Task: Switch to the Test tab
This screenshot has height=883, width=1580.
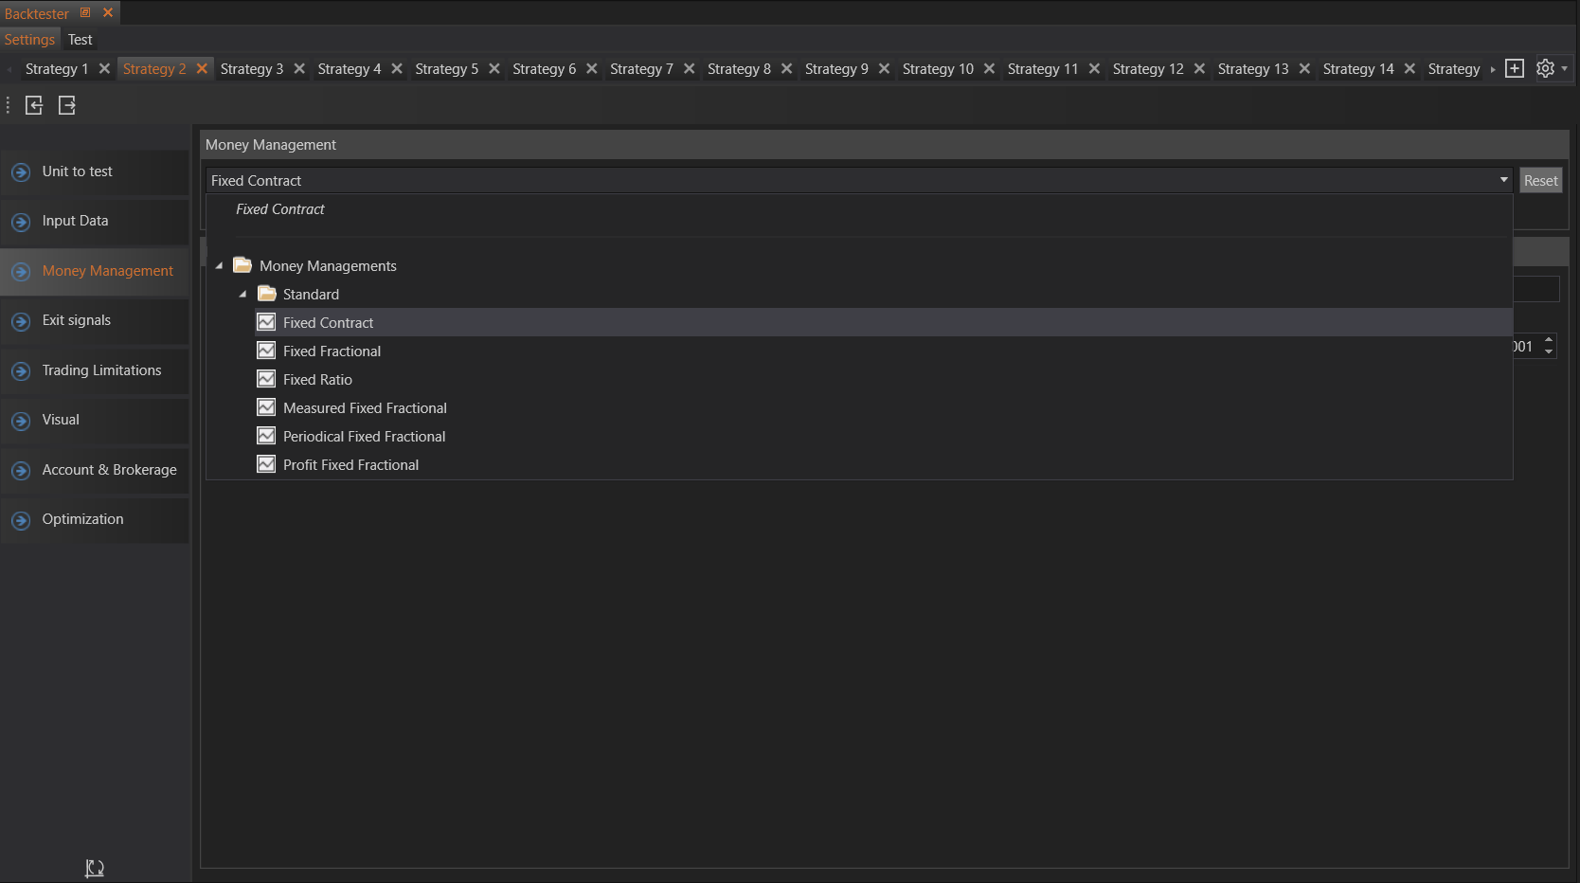Action: (80, 40)
